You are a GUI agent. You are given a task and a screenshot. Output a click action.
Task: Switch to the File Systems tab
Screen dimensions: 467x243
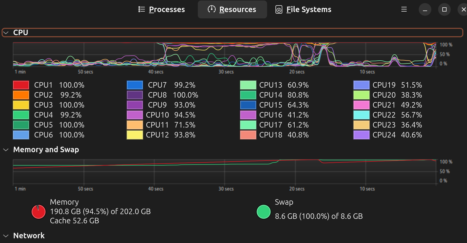[x=303, y=9]
